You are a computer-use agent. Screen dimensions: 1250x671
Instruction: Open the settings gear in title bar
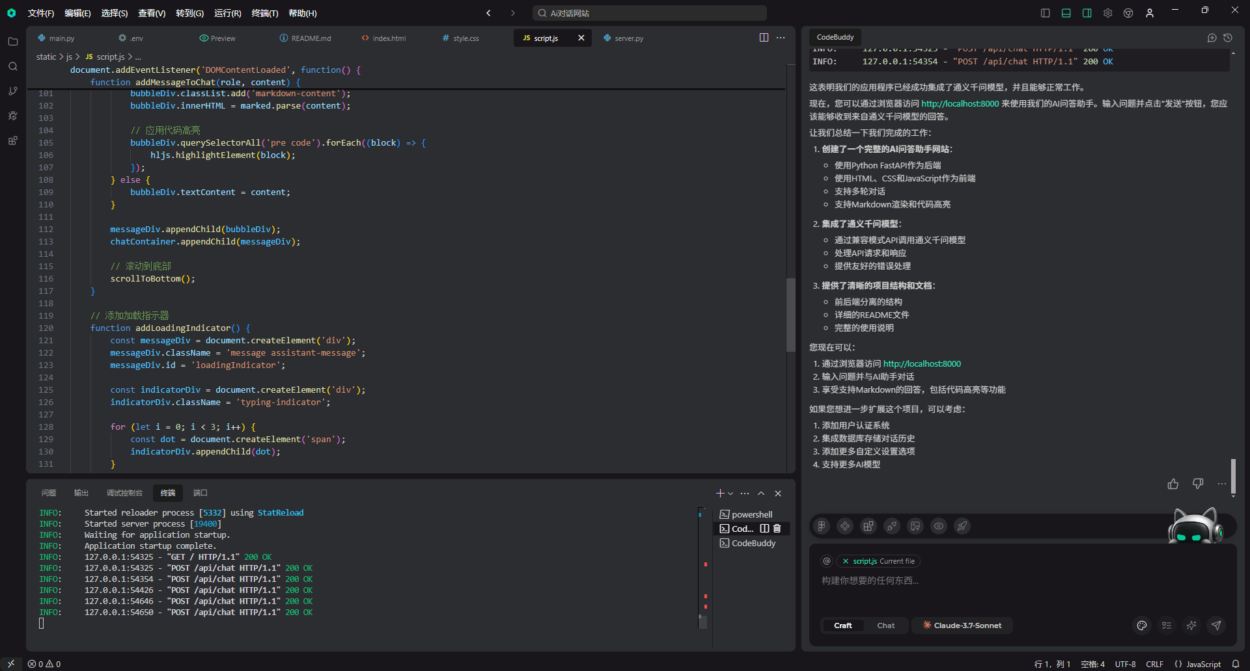[1107, 13]
